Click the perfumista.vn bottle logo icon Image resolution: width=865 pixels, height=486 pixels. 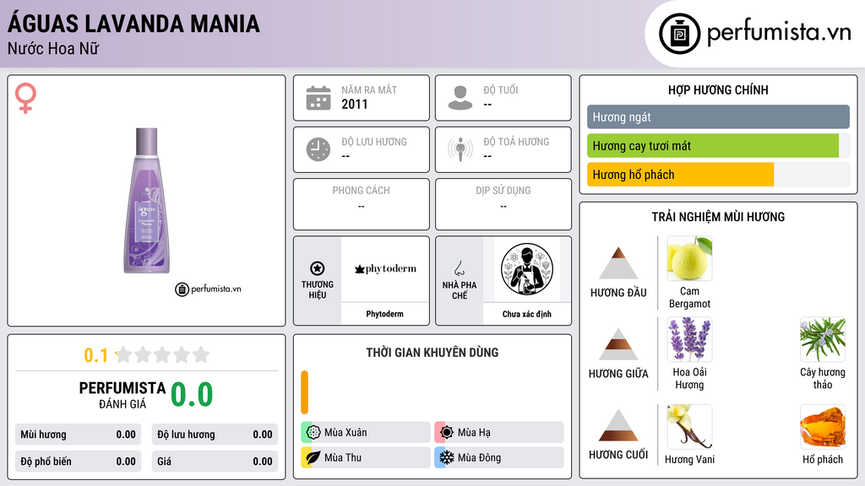point(679,33)
